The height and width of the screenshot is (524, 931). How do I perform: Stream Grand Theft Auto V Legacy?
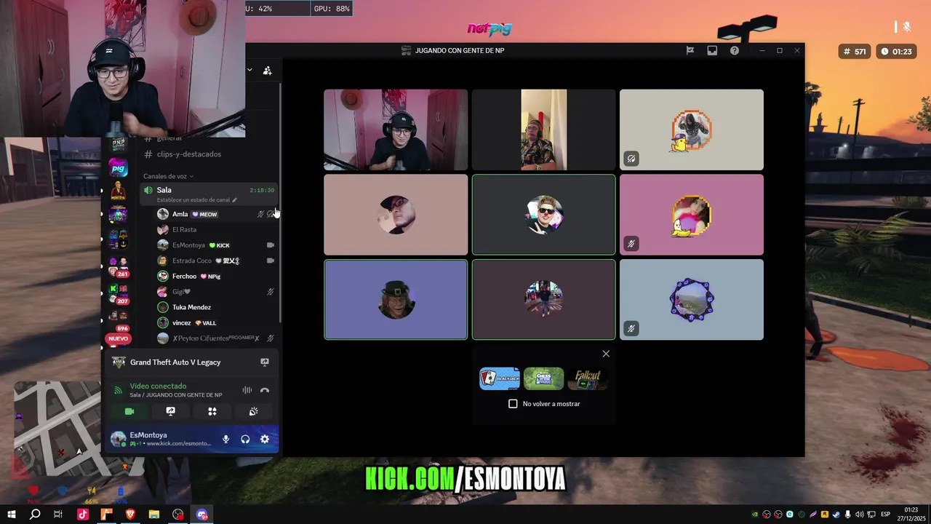click(265, 362)
